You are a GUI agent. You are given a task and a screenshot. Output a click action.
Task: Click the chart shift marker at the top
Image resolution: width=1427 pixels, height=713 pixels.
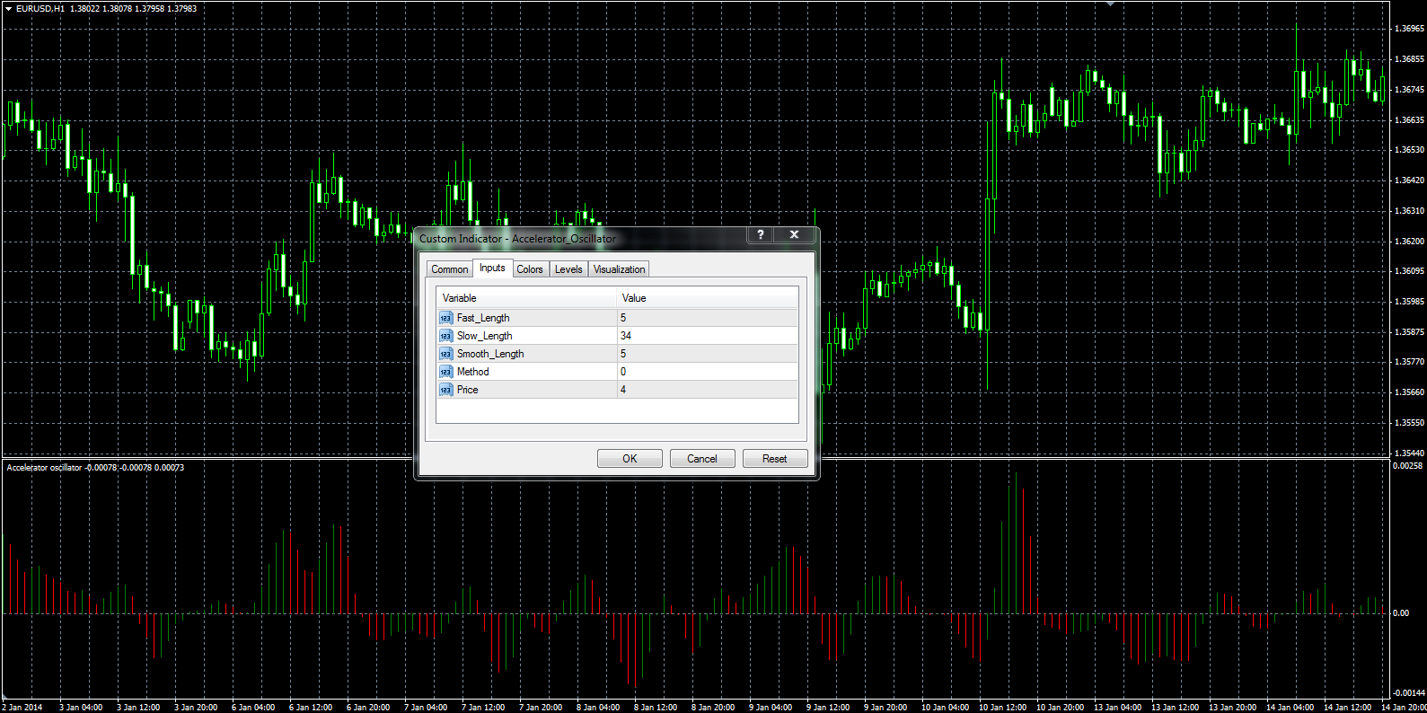(1111, 4)
